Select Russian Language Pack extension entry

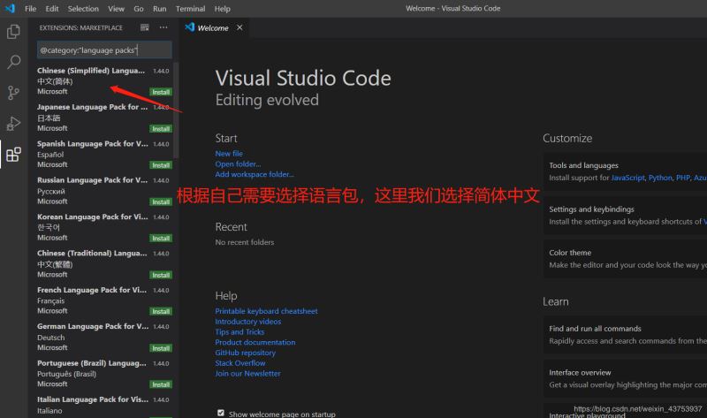tap(103, 190)
